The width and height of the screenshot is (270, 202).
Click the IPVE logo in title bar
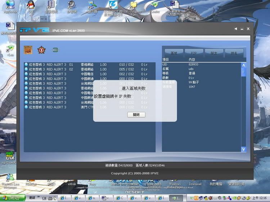(35, 29)
